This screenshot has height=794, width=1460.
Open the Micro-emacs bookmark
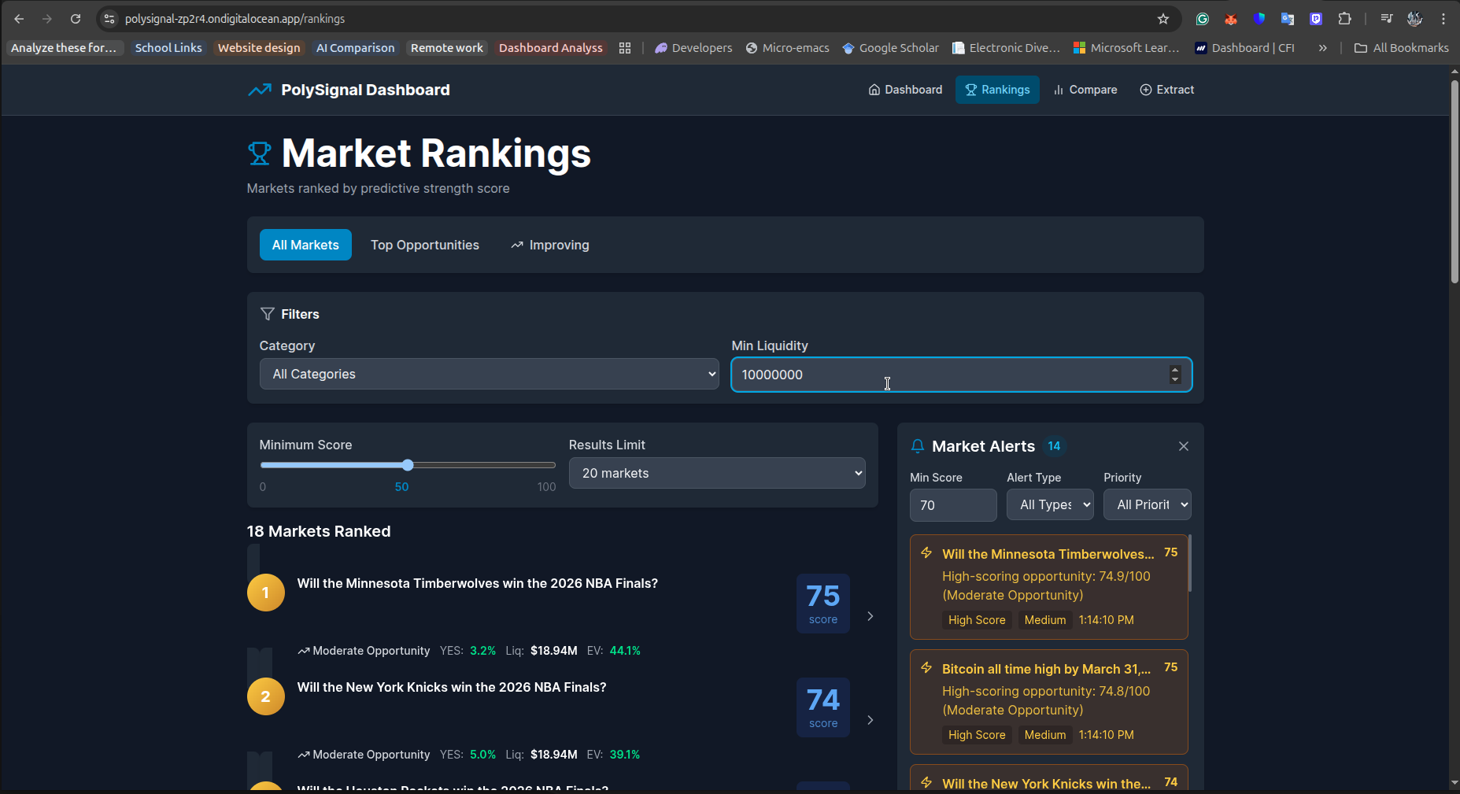[787, 48]
